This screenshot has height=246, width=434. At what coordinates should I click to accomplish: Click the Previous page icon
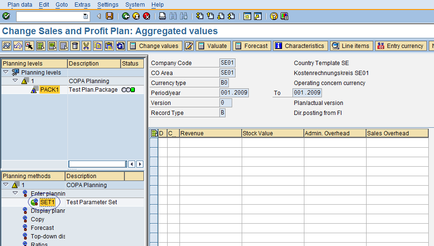tap(210, 16)
